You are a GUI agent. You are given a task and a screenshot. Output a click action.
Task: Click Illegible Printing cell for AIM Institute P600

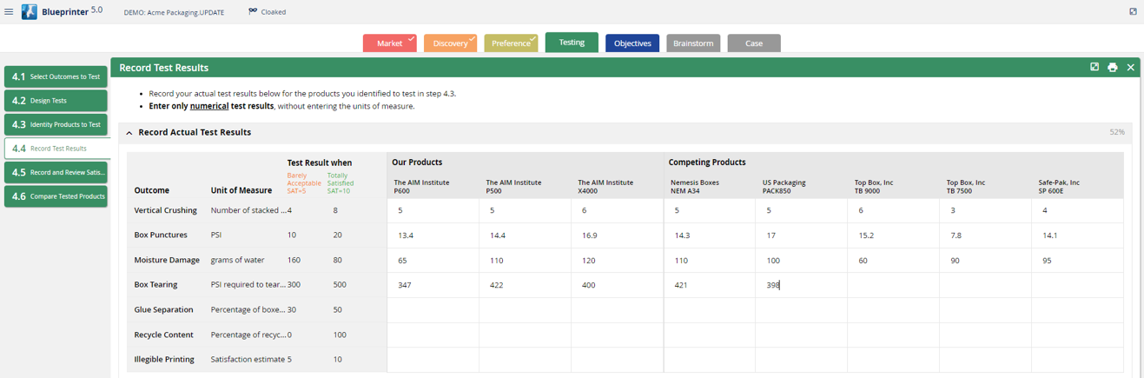(433, 360)
